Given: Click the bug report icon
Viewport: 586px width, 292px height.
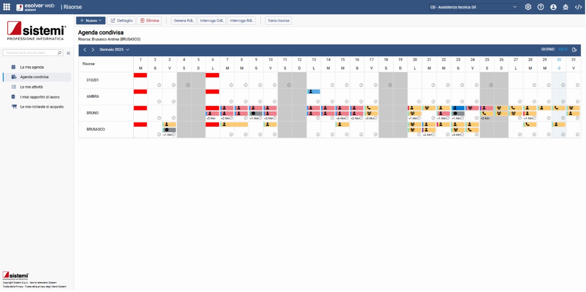Looking at the screenshot, I should (x=566, y=7).
